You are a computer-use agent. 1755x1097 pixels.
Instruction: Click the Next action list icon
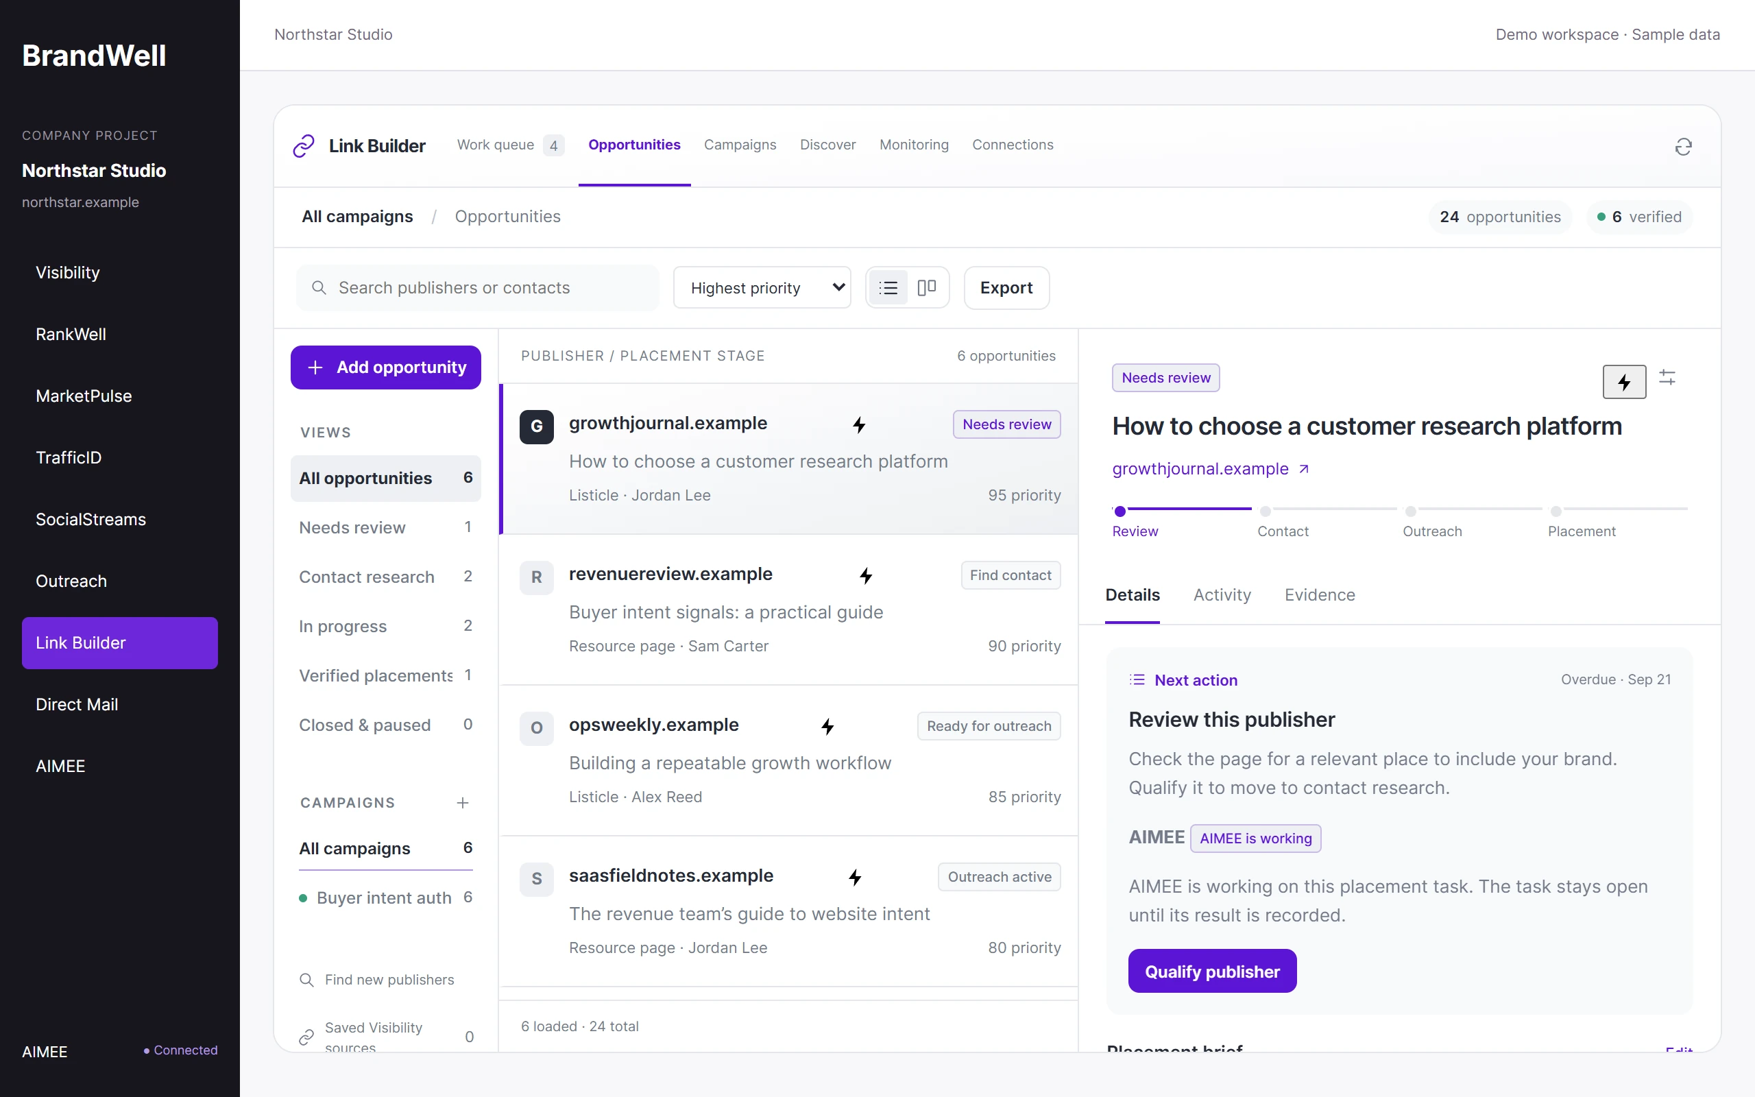[1137, 680]
